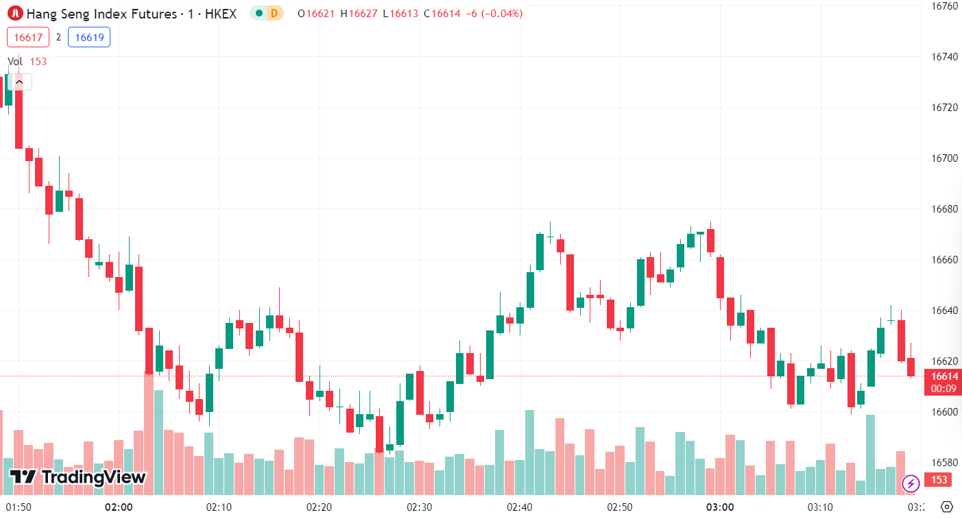Click the purple lightning bolt icon

911,483
